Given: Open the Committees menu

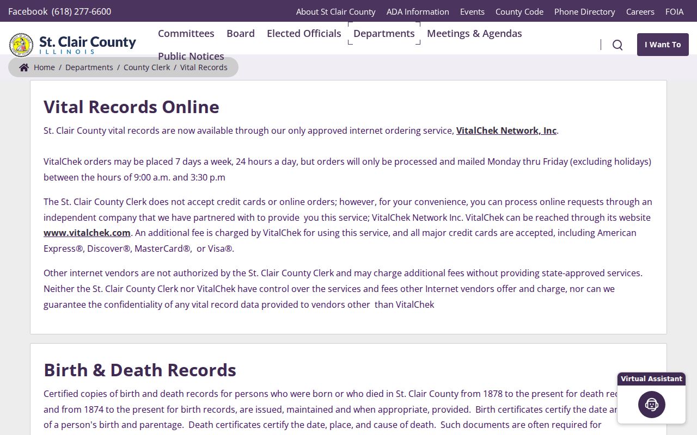Looking at the screenshot, I should point(186,33).
